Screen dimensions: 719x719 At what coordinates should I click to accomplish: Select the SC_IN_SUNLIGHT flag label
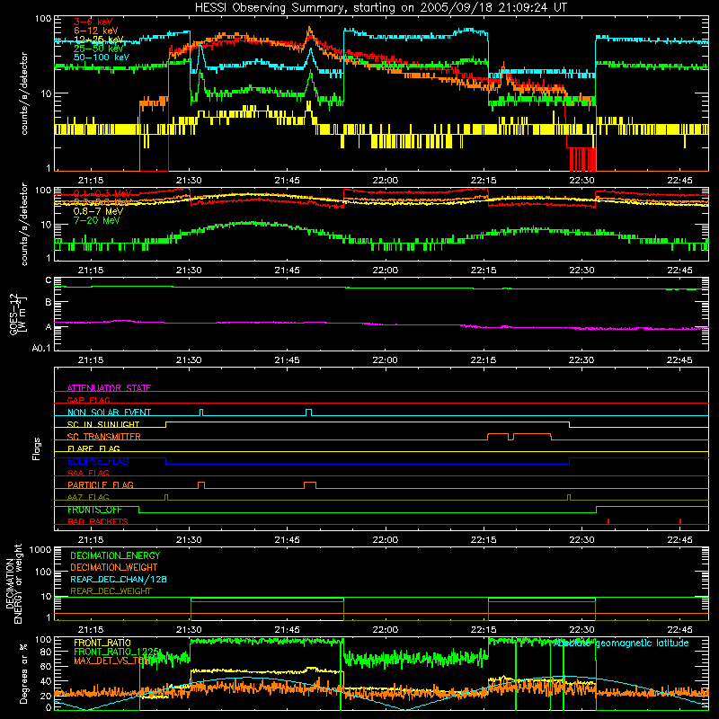point(103,424)
